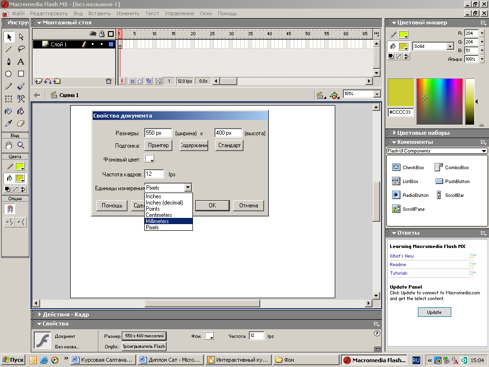Viewport: 489px width, 367px height.
Task: Open the Вставить menu
Action: pyautogui.click(x=99, y=13)
